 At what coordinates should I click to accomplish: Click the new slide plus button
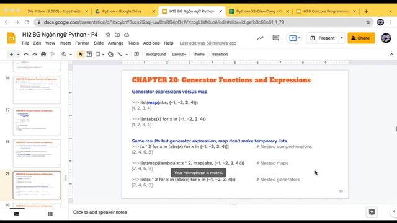11,54
